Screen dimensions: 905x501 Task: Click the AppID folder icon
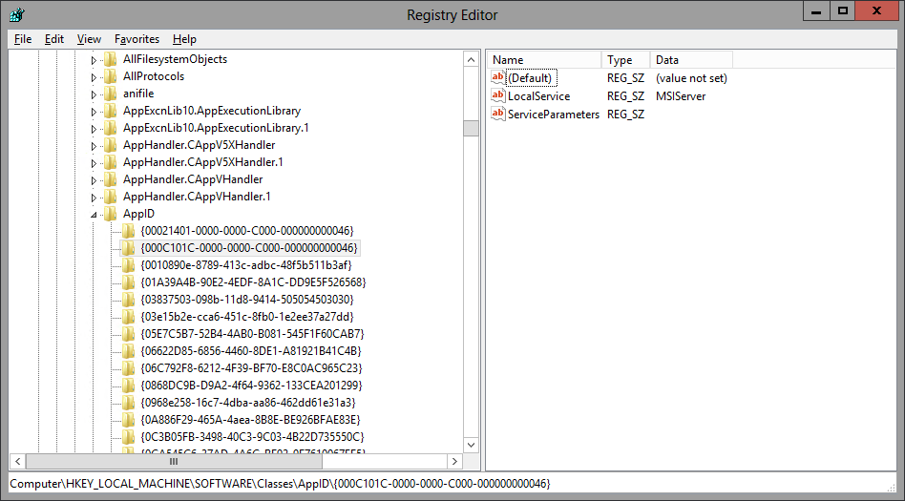point(110,214)
